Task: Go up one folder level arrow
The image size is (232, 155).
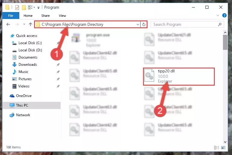Action: click(30, 24)
